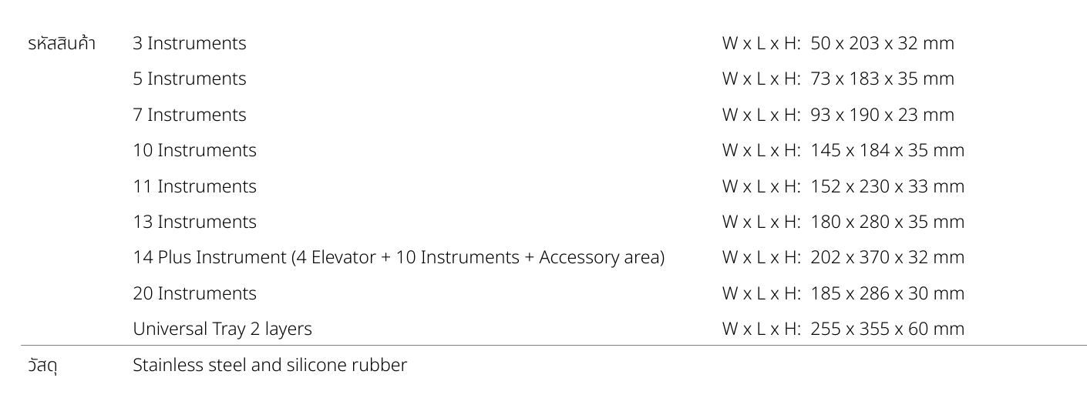
Task: Click the 'รหัสสินค้า' row heading
Action: point(62,44)
